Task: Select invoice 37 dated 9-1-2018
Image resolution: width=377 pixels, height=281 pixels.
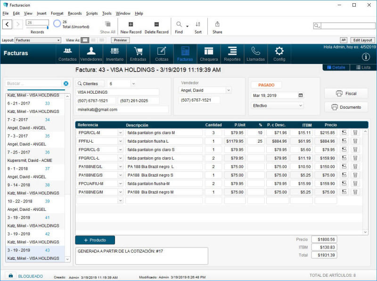Action: [35, 172]
